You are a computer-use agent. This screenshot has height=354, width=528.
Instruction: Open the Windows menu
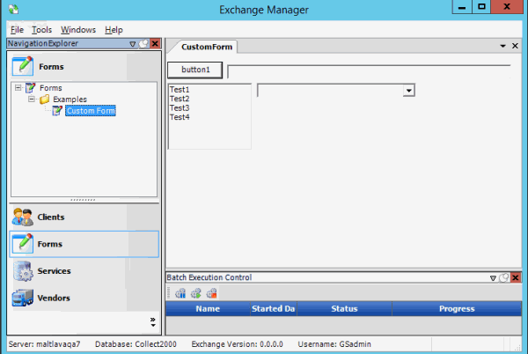click(x=78, y=29)
